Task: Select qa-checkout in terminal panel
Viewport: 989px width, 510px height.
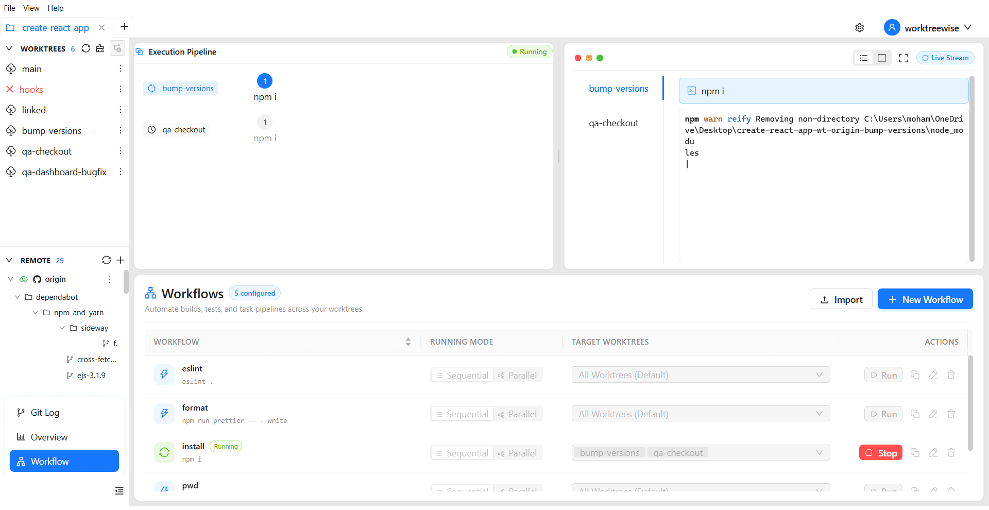Action: 613,123
